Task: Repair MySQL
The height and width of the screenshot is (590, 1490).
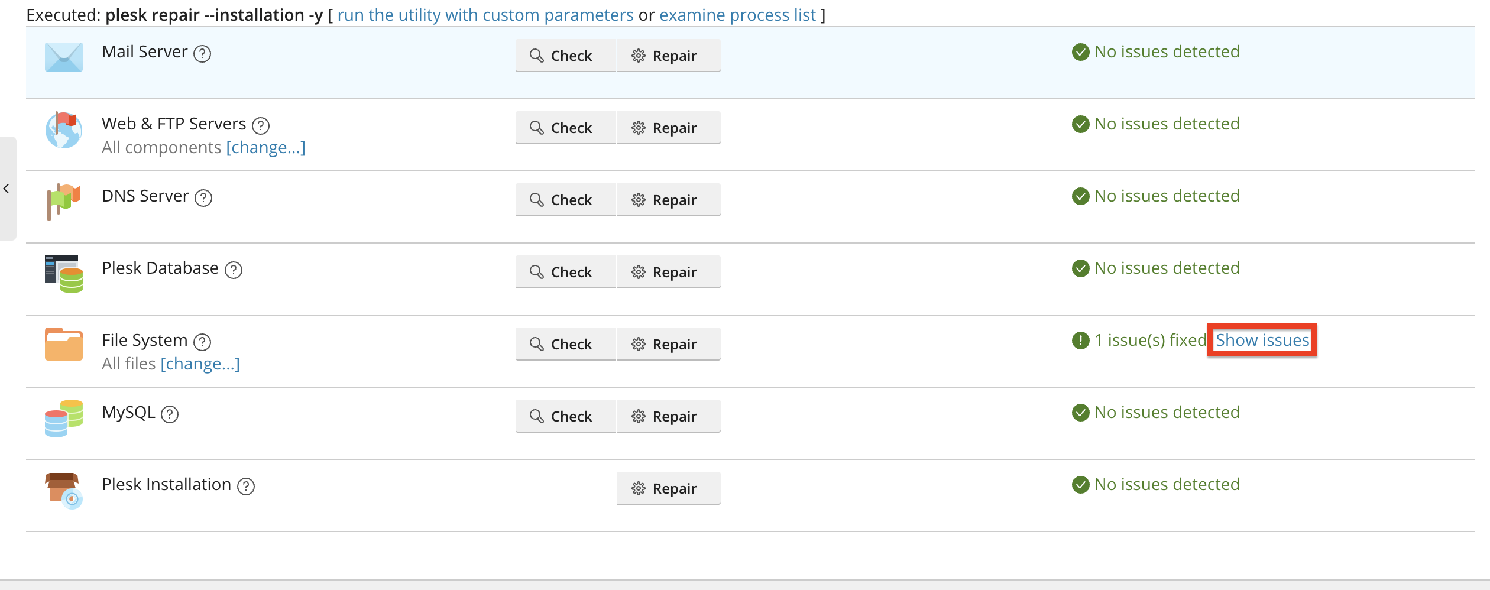Action: click(x=669, y=416)
